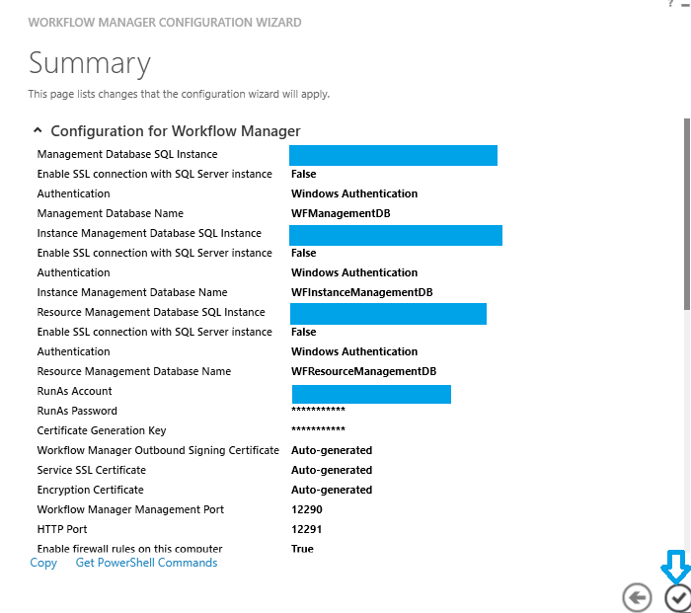Select WFInstanceManagementDB value
This screenshot has height=613, width=691.
(x=362, y=292)
